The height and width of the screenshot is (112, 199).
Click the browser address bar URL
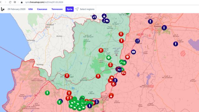pos(44,2)
